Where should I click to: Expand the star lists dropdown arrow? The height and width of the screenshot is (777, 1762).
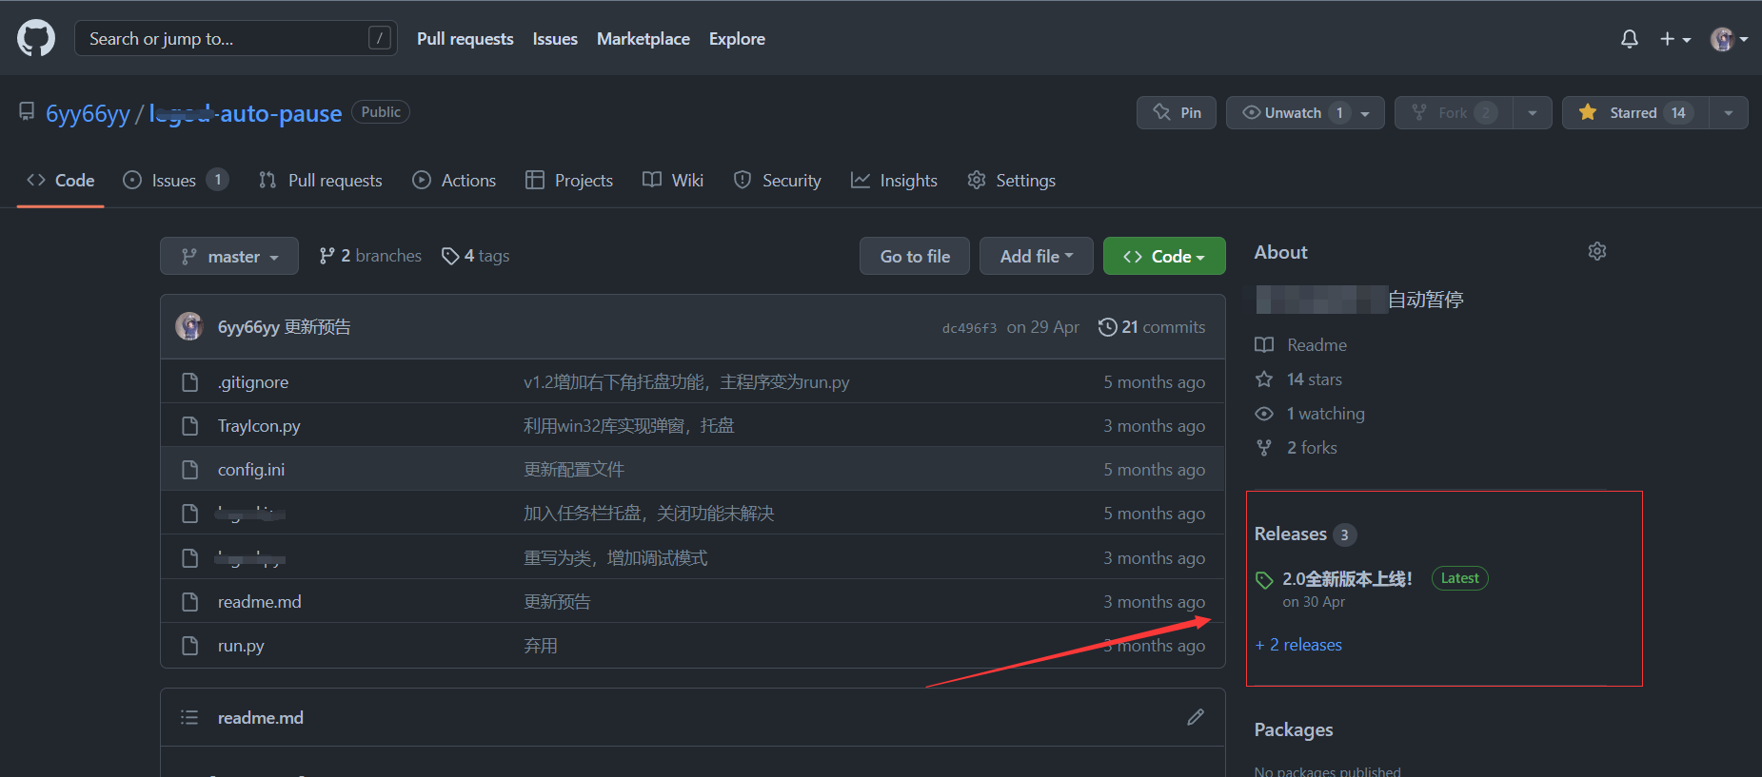(1729, 112)
